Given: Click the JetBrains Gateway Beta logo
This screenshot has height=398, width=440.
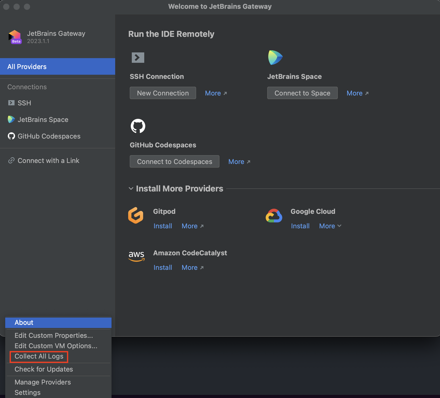Looking at the screenshot, I should [x=15, y=37].
